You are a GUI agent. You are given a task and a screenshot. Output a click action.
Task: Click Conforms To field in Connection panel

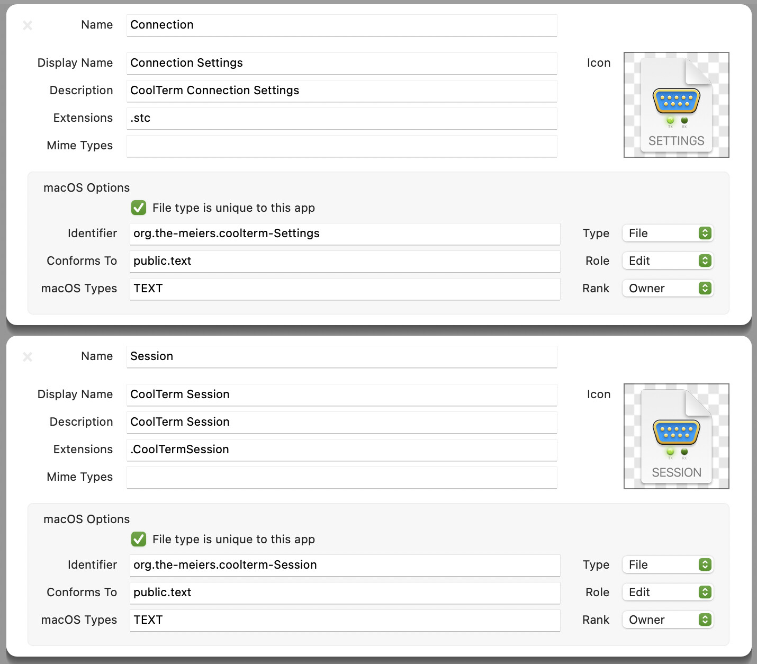pyautogui.click(x=345, y=261)
